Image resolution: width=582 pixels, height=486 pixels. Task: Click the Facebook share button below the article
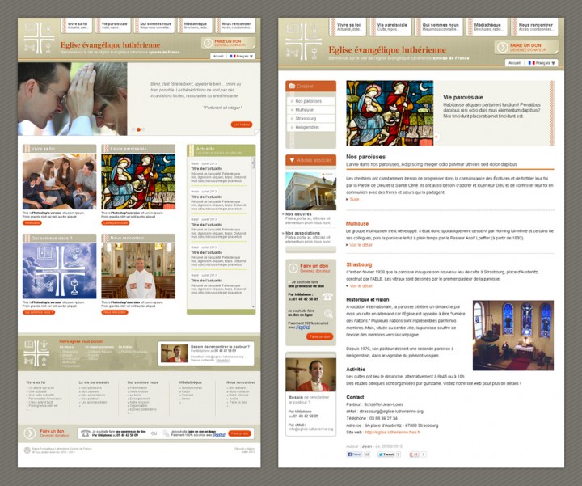point(355,454)
